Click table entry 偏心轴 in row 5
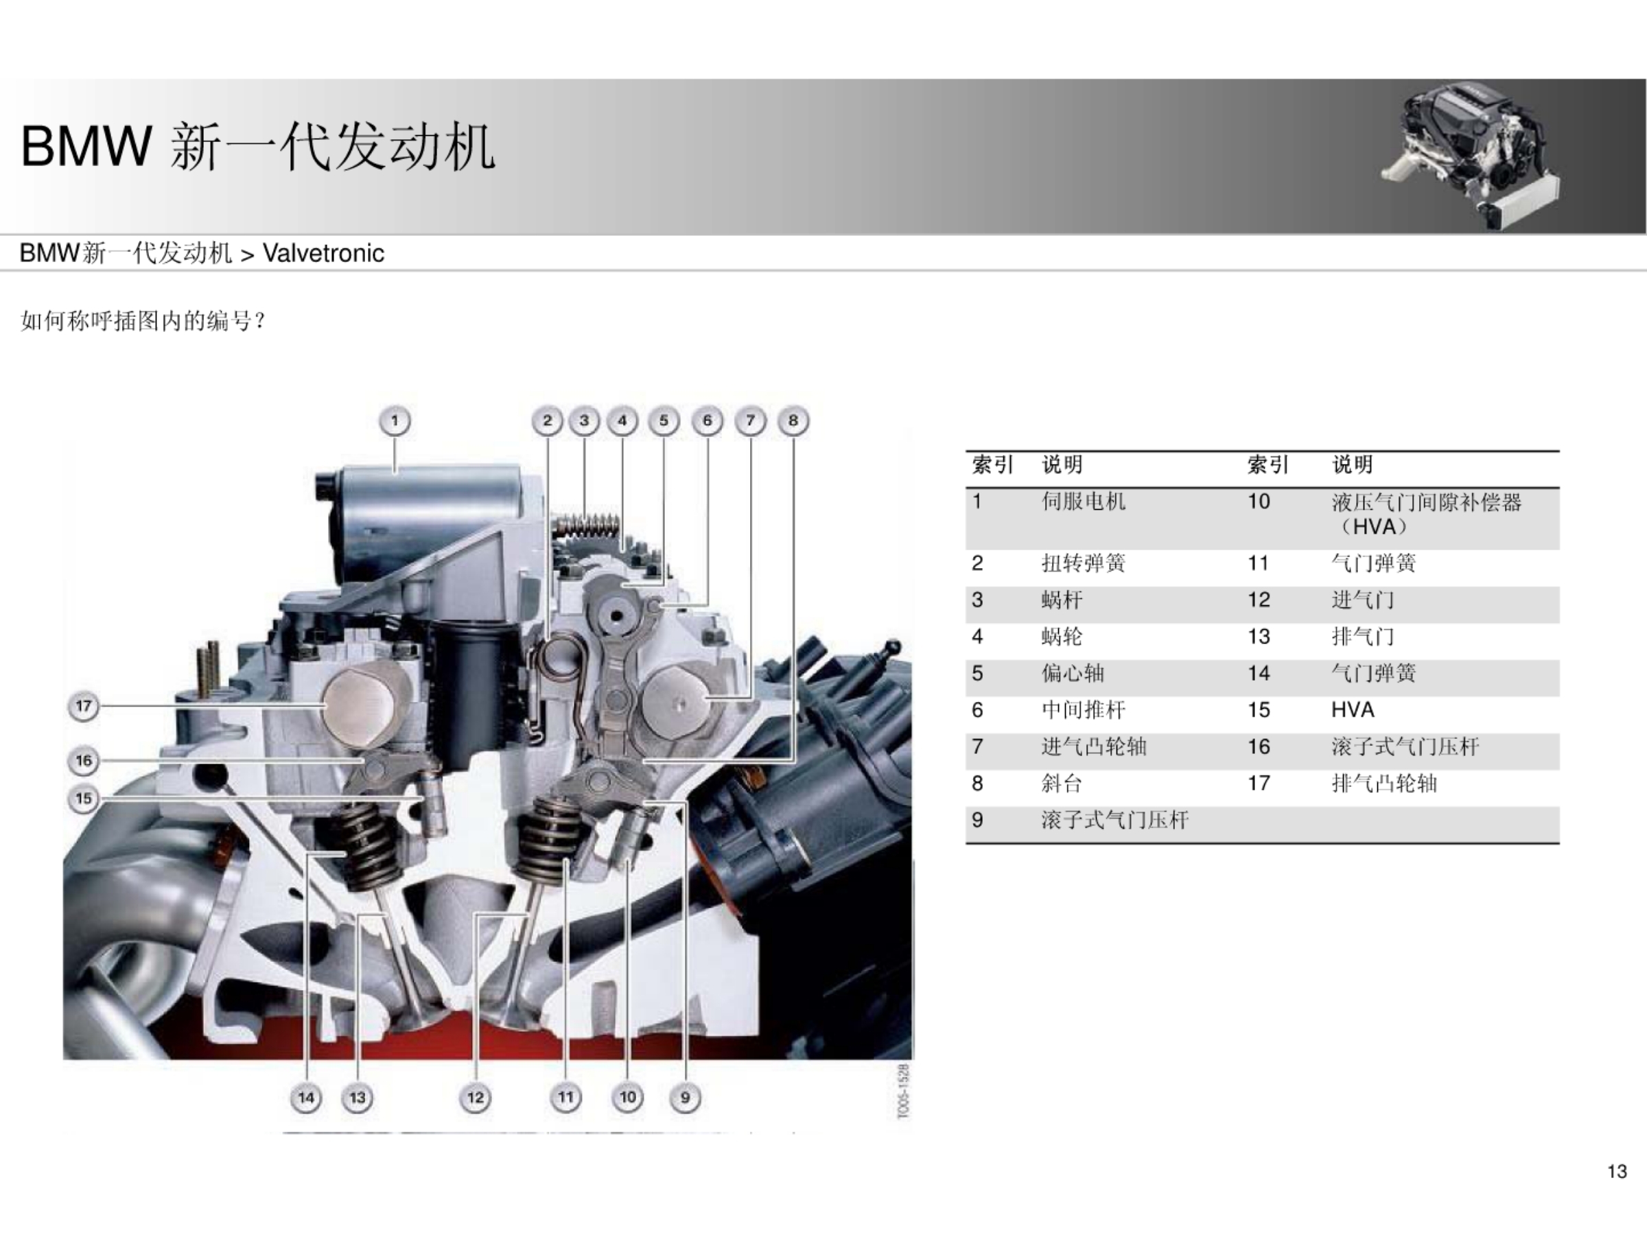 pyautogui.click(x=1072, y=674)
